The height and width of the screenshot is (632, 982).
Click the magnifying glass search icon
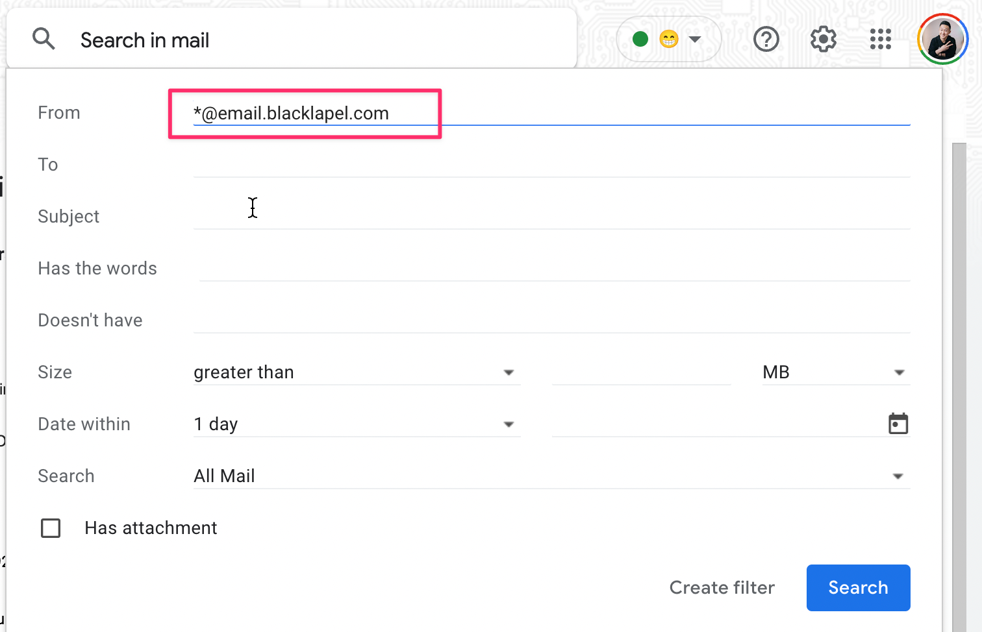tap(44, 40)
